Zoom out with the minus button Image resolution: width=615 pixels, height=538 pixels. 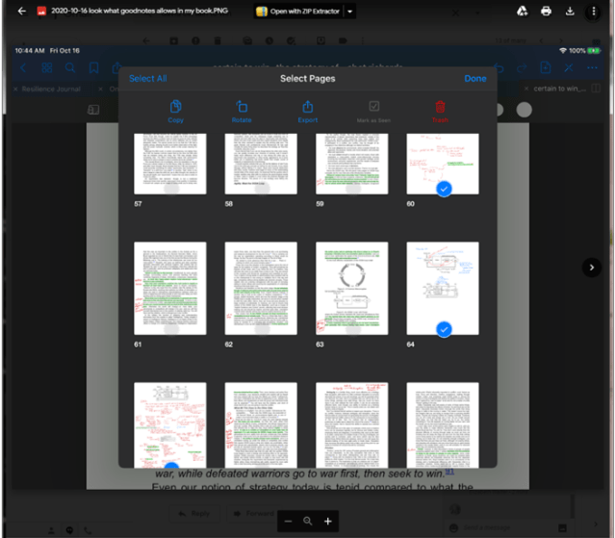pyautogui.click(x=288, y=521)
